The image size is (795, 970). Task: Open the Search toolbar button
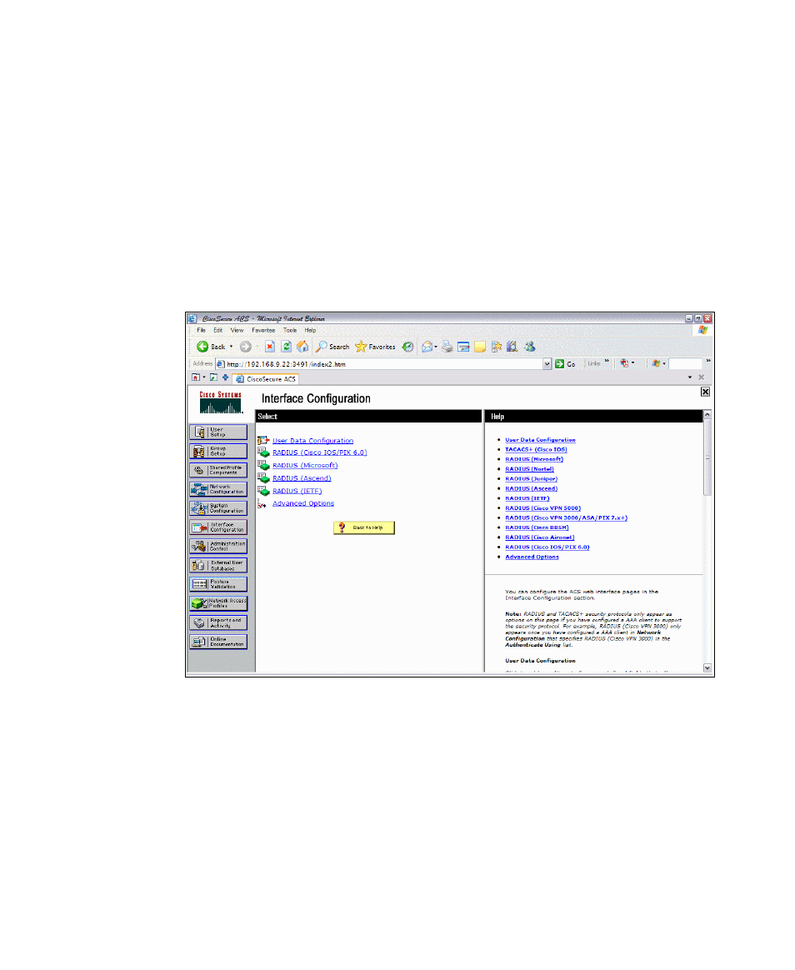[332, 347]
